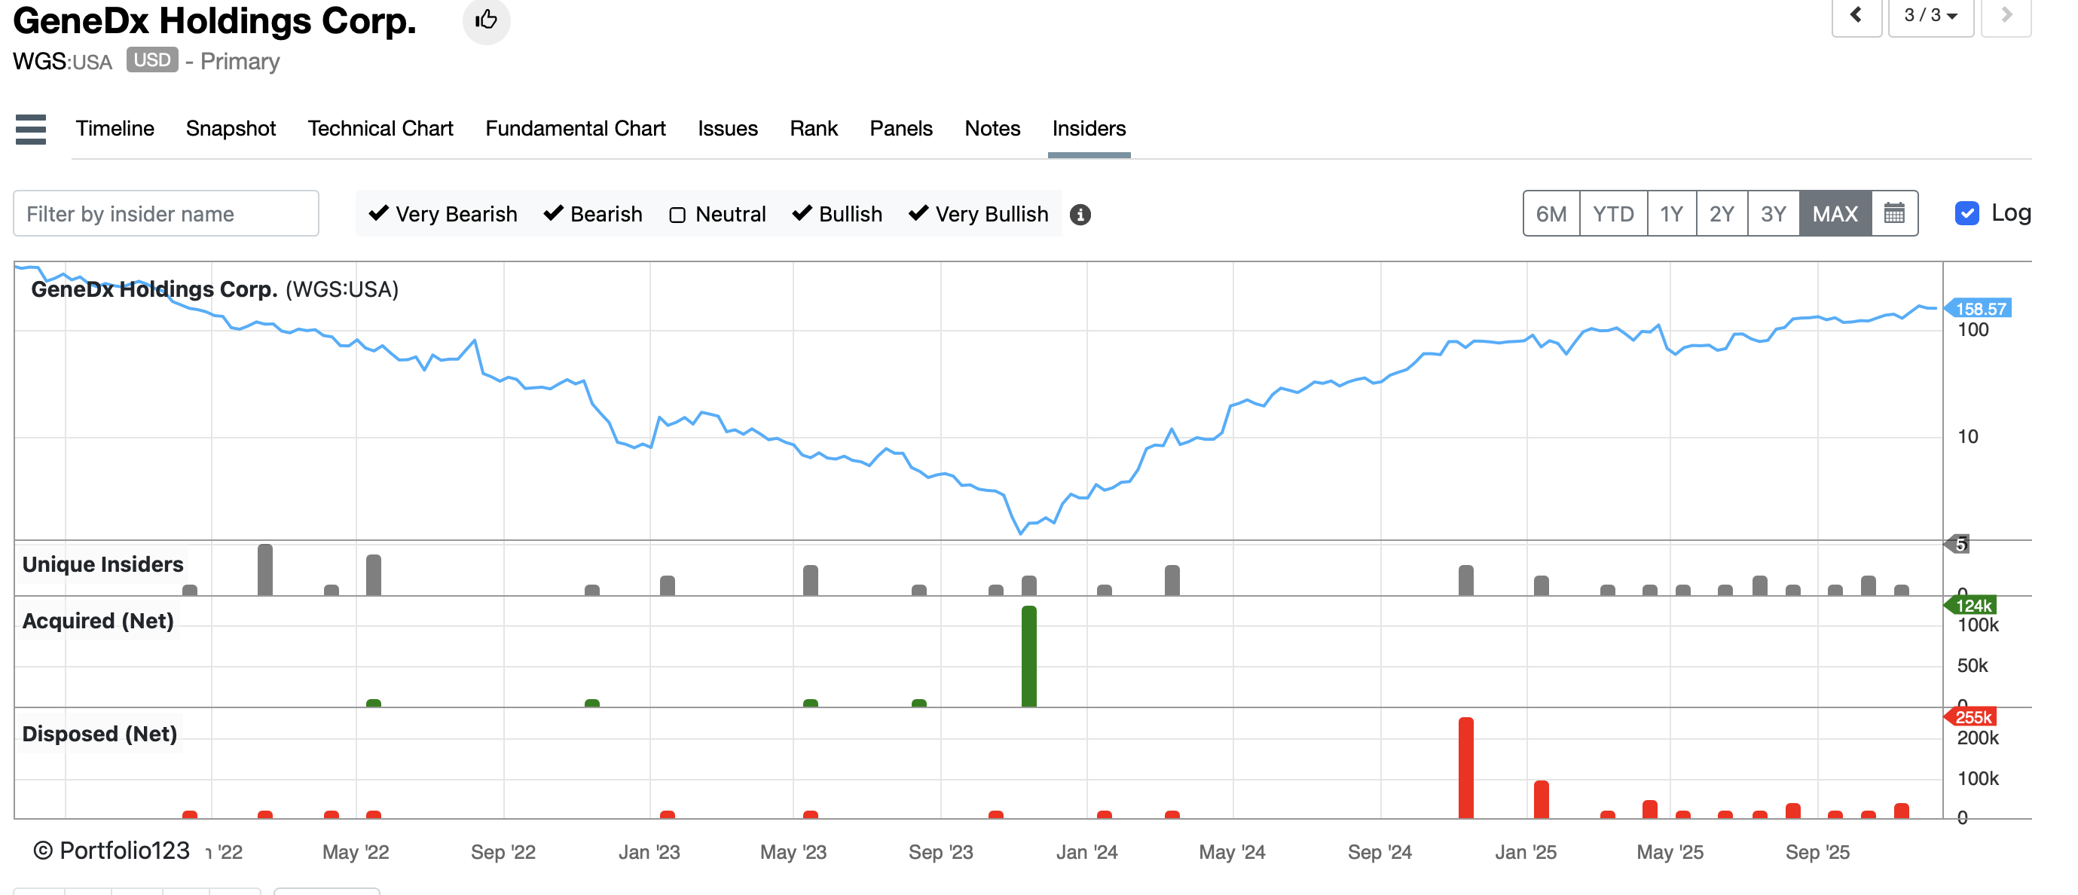This screenshot has height=895, width=2078.
Task: Switch to the Technical Chart tab
Action: click(380, 129)
